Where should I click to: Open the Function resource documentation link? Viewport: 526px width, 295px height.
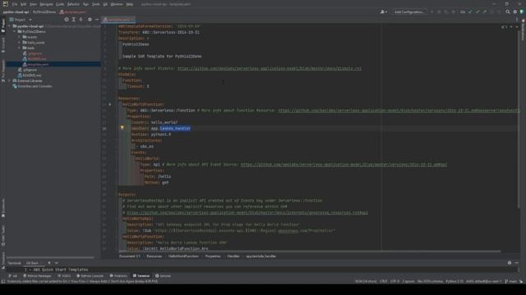399,111
